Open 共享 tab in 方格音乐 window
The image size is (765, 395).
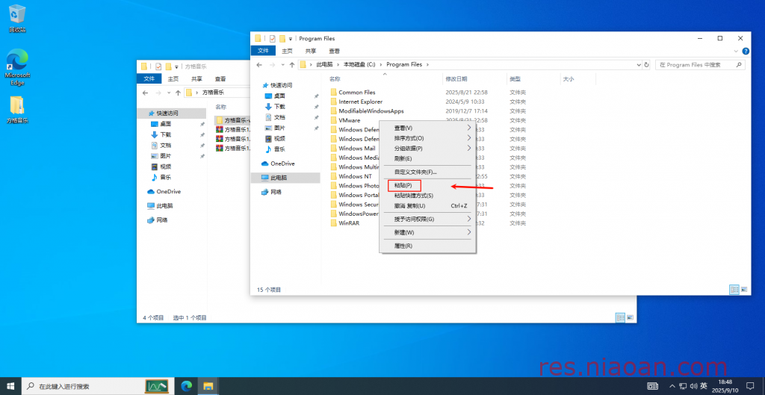(196, 78)
